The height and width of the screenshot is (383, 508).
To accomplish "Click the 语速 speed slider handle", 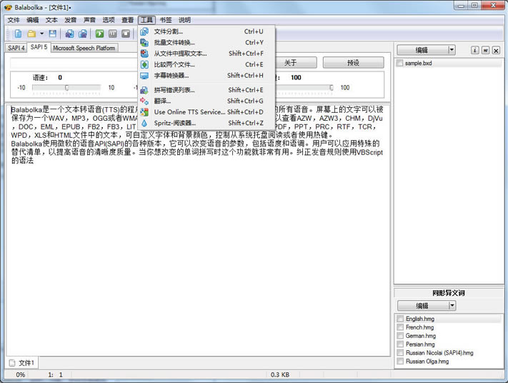I will (66, 88).
